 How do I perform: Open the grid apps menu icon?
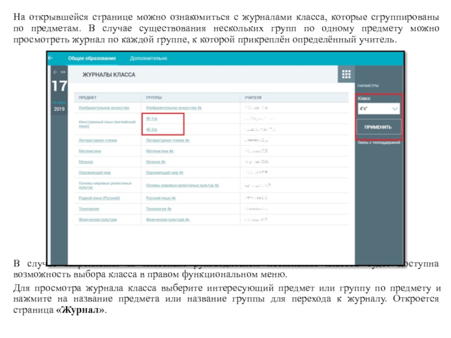[346, 74]
